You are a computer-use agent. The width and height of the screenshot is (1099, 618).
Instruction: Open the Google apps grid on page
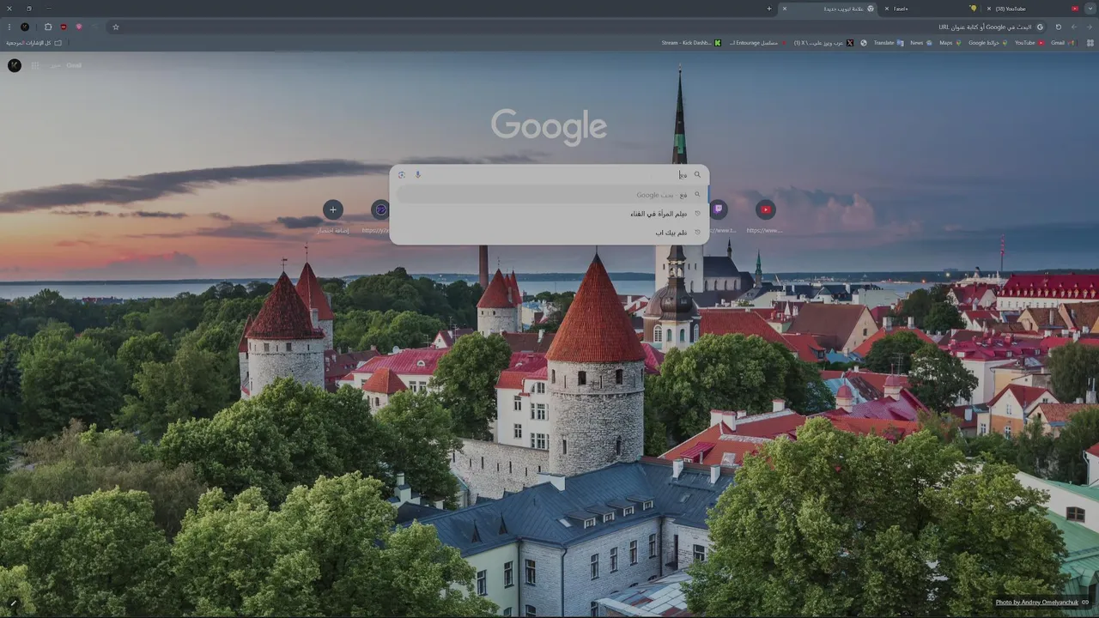[x=35, y=65]
